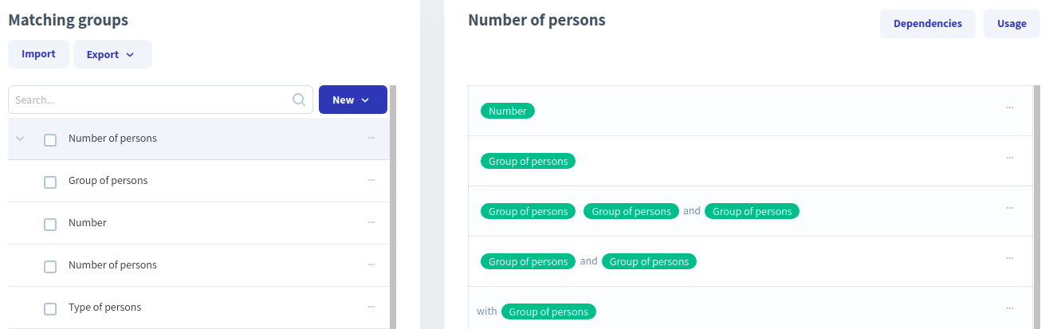1045x329 pixels.
Task: Open ellipsis menu for single Group of persons pattern
Action: coord(1010,158)
